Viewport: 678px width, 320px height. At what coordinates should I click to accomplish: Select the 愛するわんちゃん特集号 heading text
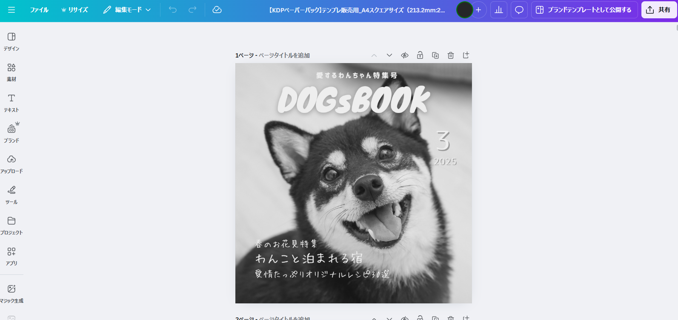[357, 75]
